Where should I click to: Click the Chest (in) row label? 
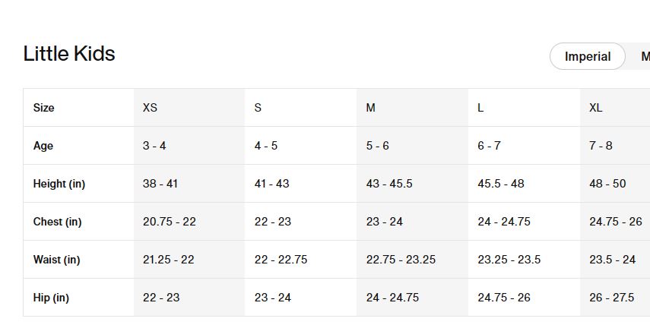57,222
